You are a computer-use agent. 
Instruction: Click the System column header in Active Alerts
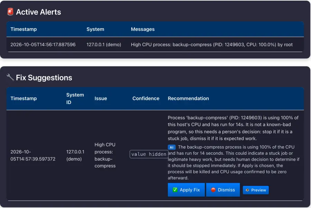[95, 29]
